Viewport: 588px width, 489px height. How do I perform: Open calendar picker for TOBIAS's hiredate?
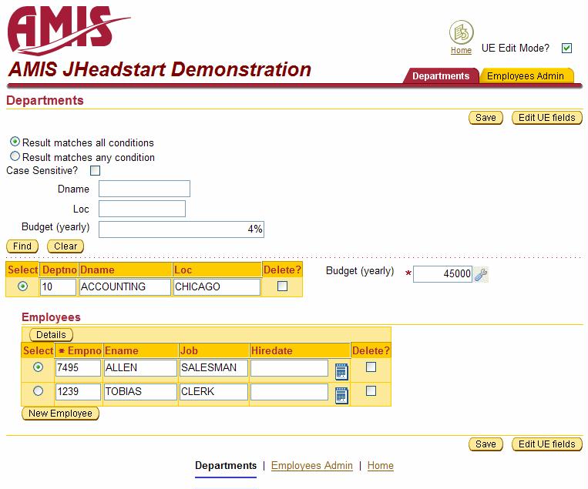[341, 395]
